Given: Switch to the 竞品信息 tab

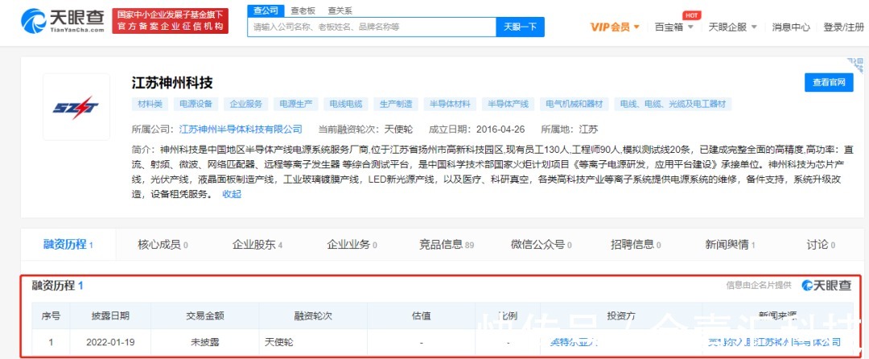Looking at the screenshot, I should [x=447, y=245].
